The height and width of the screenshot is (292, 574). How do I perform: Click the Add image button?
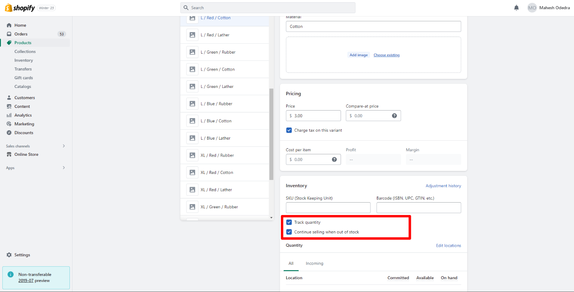point(358,55)
